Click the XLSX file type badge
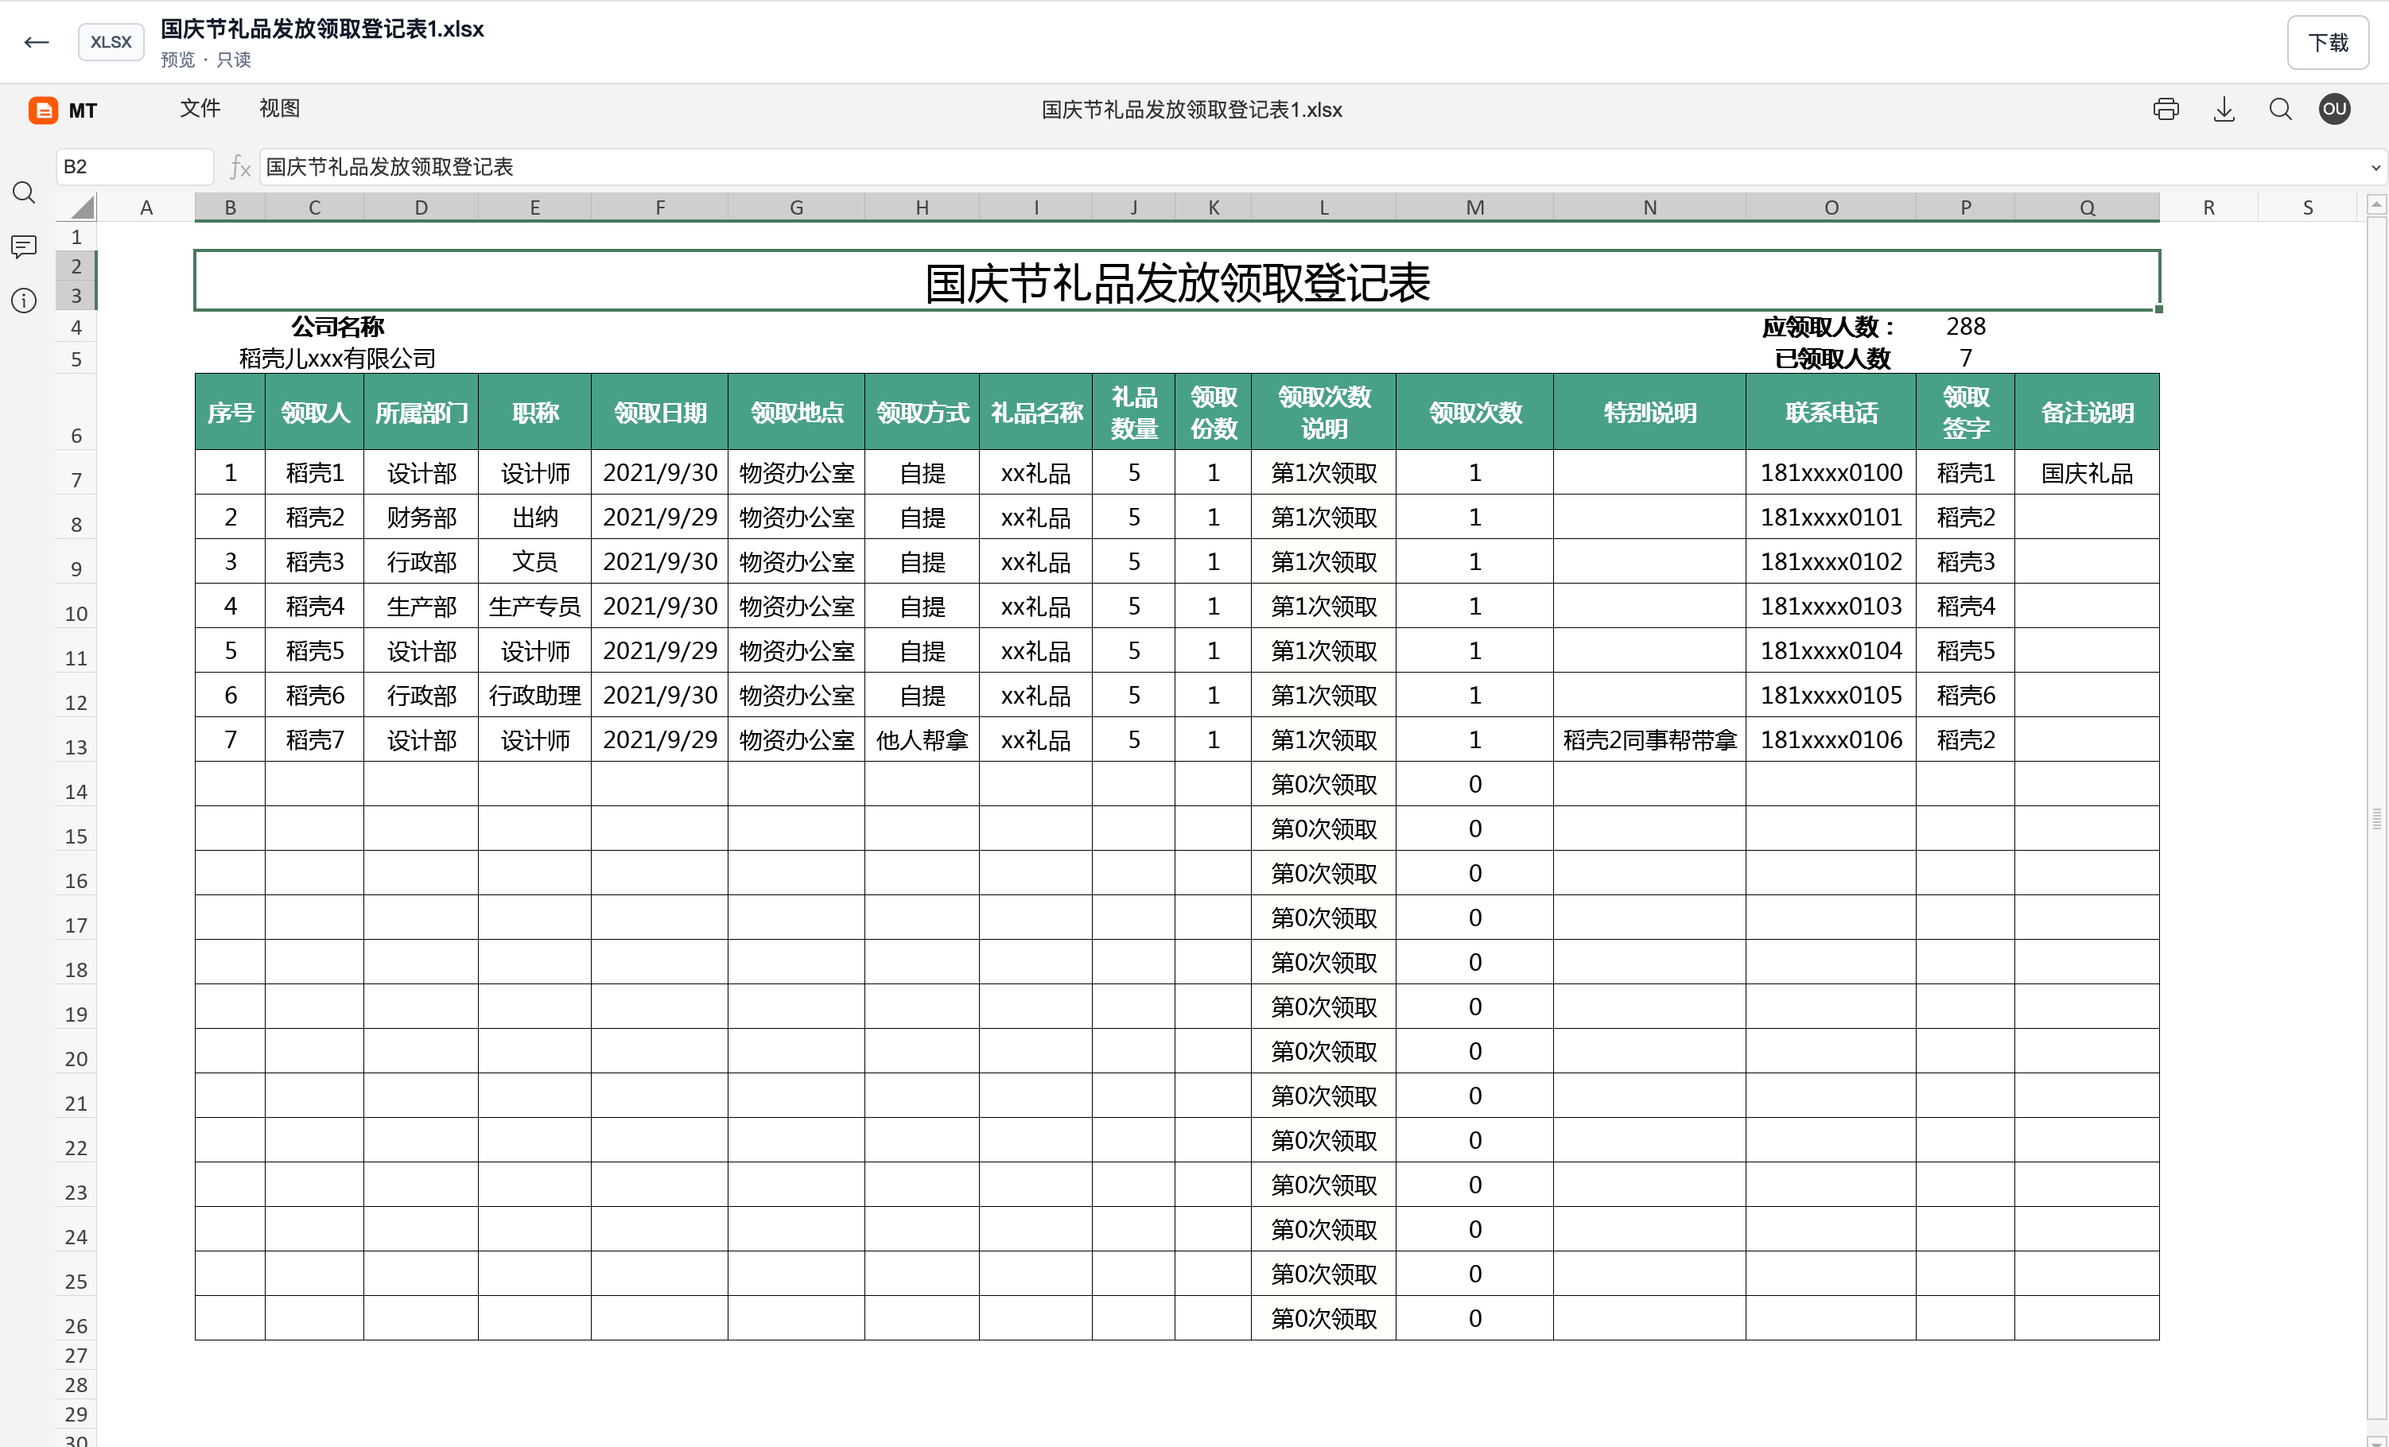 click(111, 41)
